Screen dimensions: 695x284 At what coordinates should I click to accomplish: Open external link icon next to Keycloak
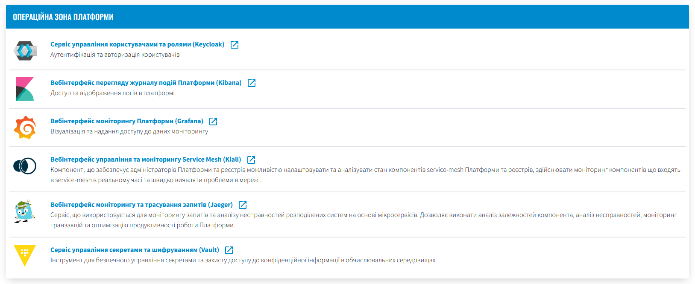coord(235,45)
